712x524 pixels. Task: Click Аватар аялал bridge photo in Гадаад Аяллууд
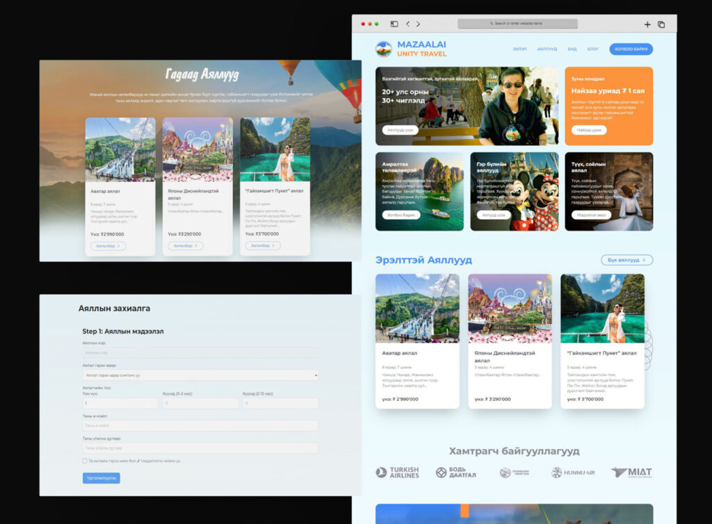point(120,149)
